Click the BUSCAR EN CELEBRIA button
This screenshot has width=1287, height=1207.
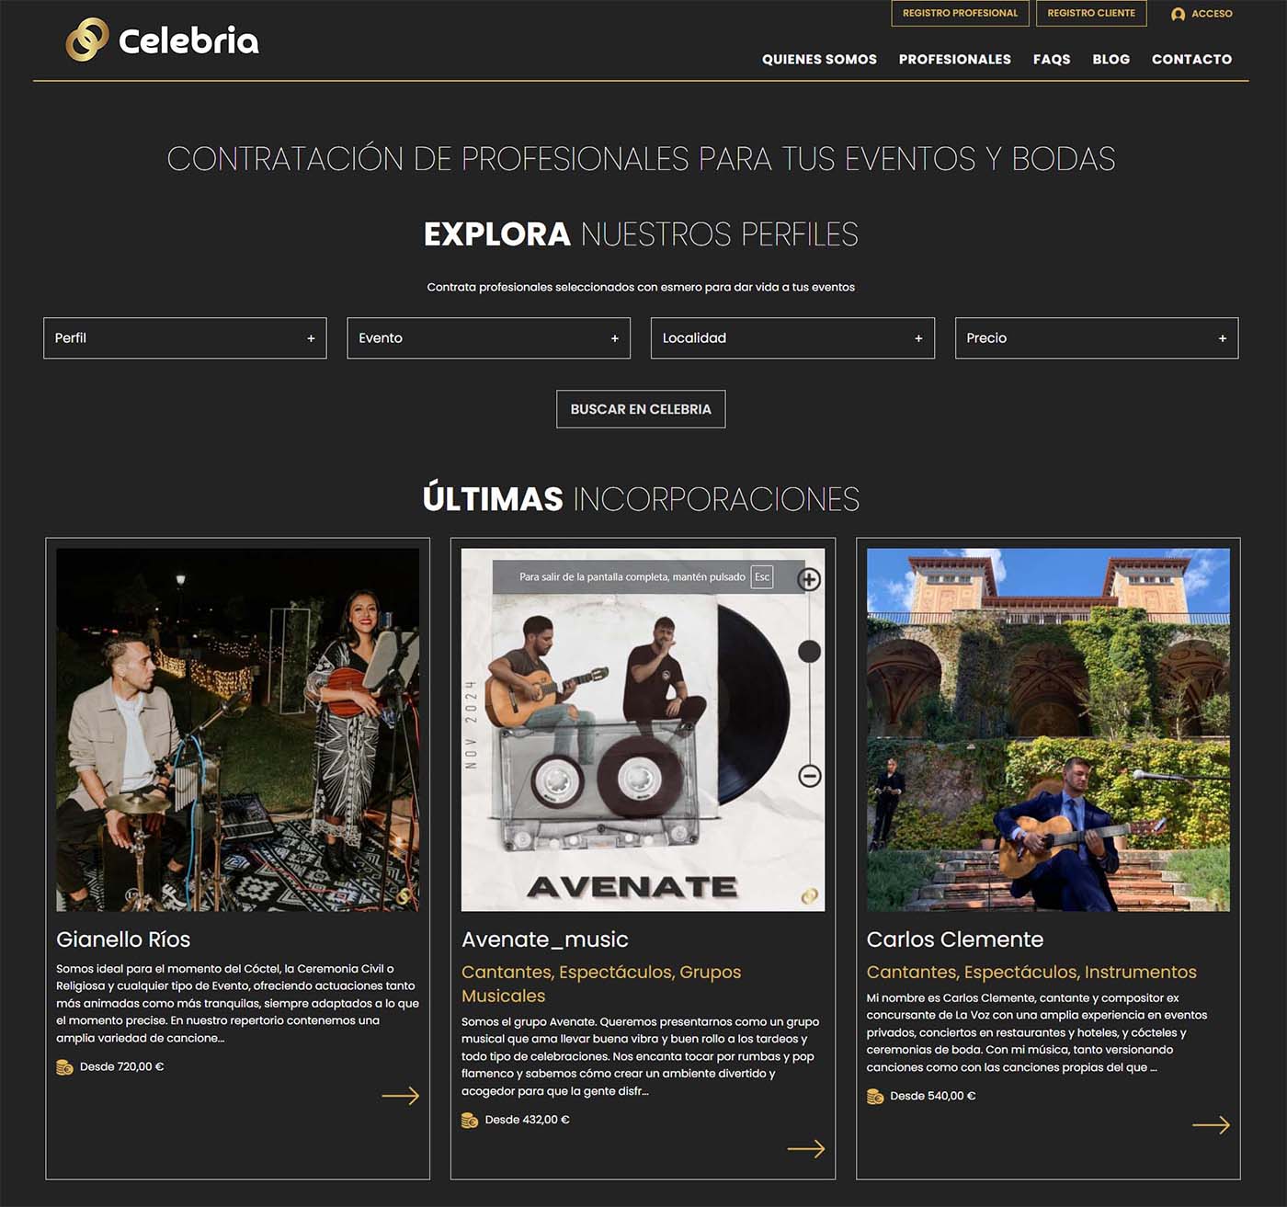tap(641, 409)
